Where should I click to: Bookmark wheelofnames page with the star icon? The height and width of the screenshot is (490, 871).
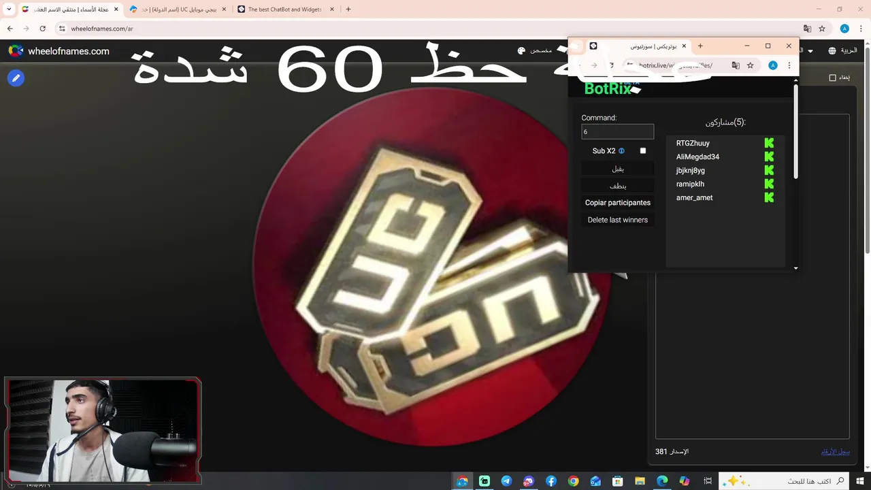coord(822,29)
